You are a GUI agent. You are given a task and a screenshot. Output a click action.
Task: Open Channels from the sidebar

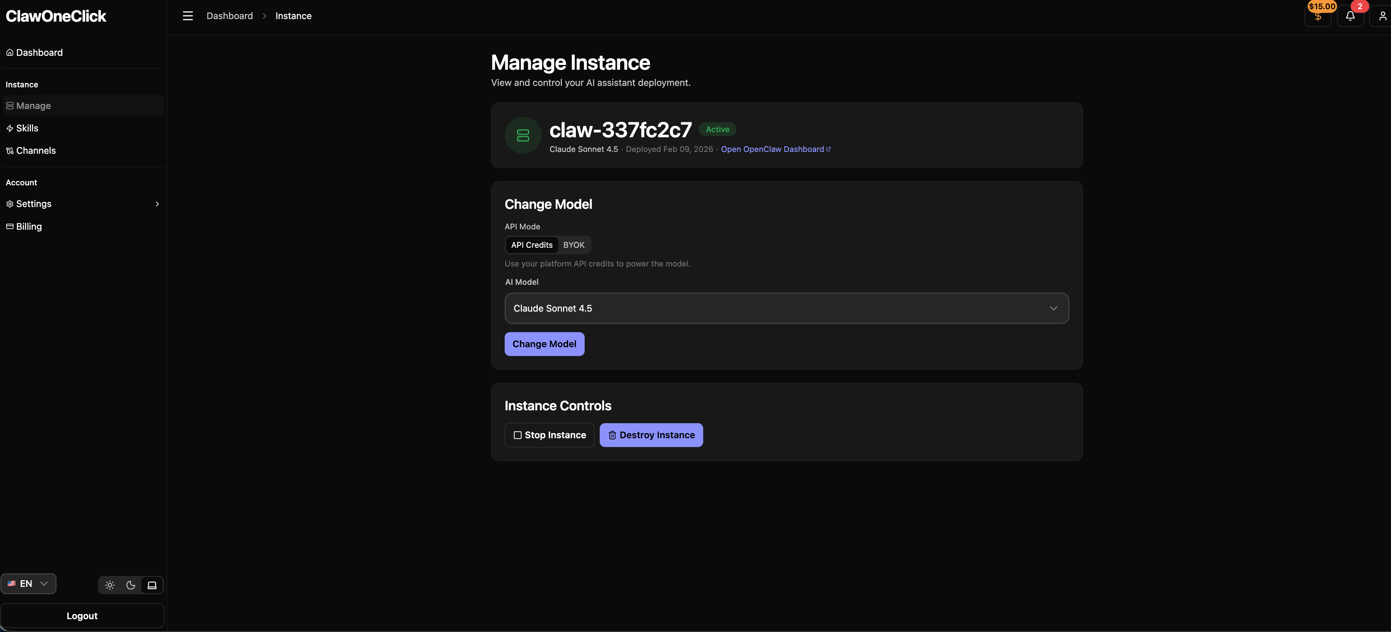[36, 150]
